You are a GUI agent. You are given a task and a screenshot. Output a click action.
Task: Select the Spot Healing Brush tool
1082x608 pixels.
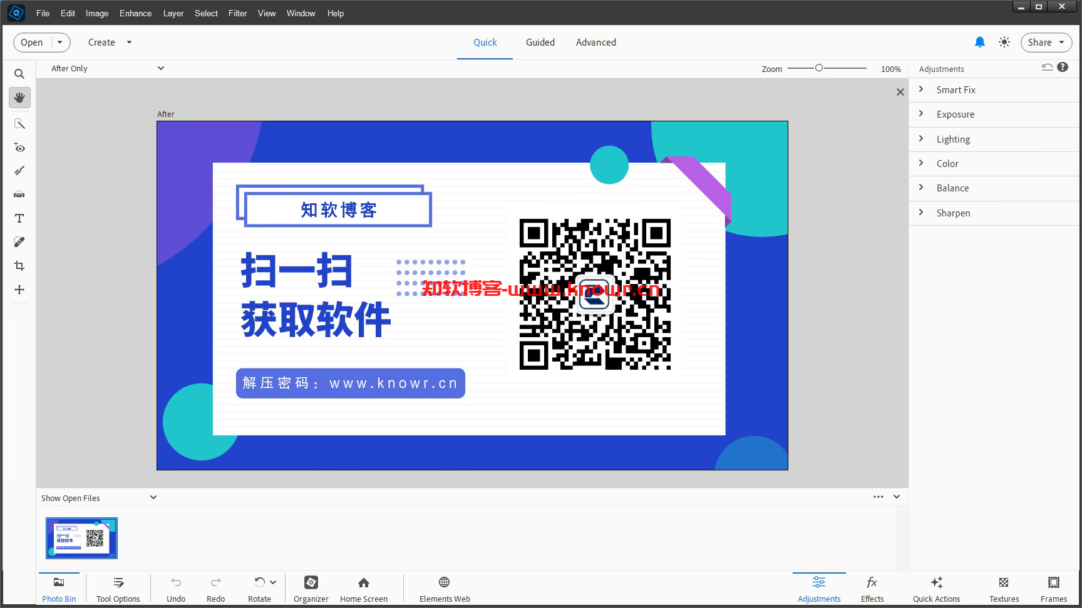coord(19,242)
